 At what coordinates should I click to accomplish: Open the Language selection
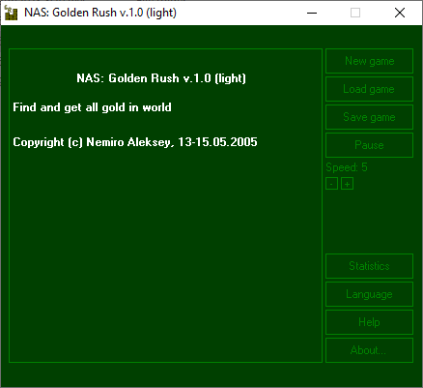click(x=369, y=294)
